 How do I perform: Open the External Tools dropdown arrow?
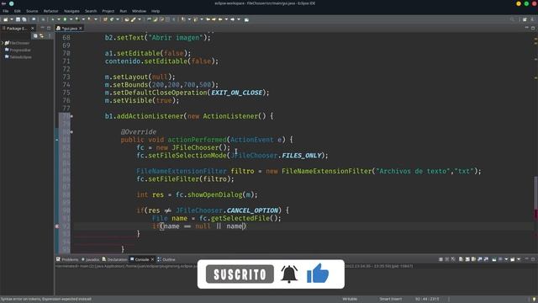(96, 19)
